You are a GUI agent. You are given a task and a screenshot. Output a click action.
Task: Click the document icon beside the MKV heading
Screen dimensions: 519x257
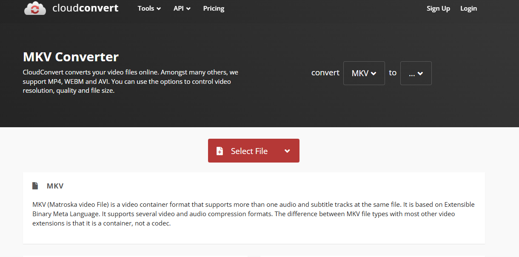35,186
